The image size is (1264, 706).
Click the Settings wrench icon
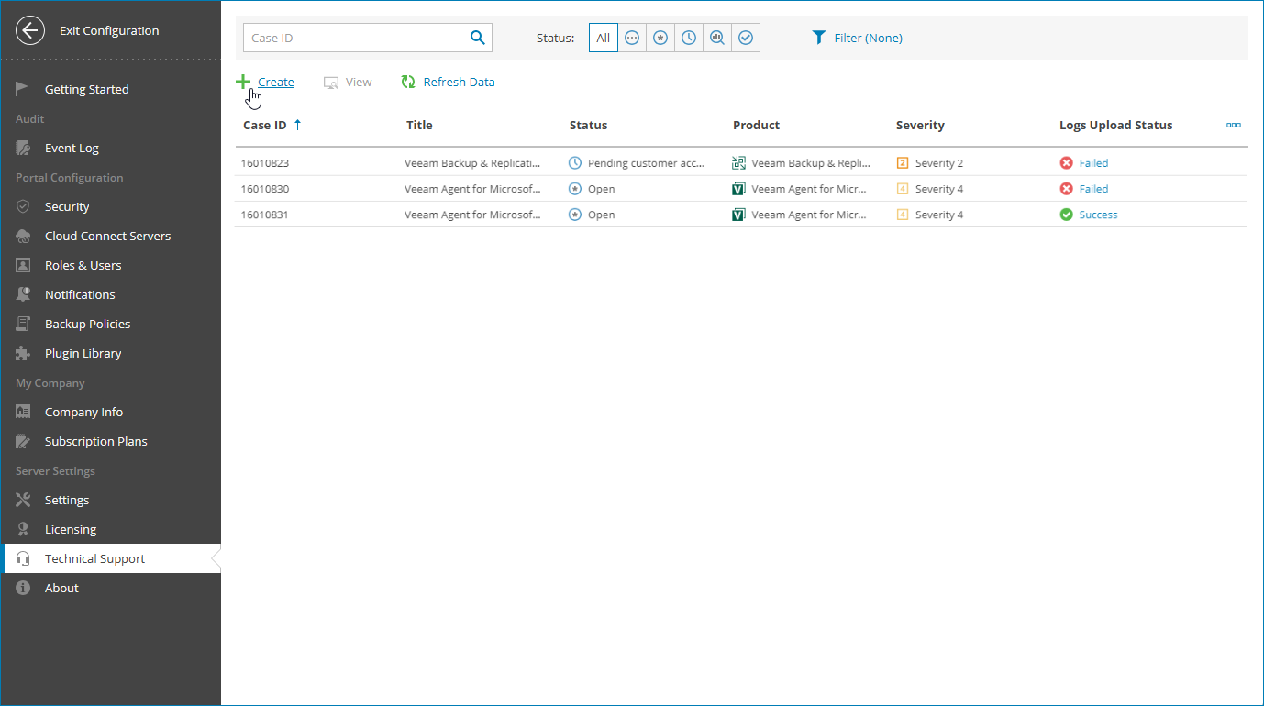[x=23, y=500]
